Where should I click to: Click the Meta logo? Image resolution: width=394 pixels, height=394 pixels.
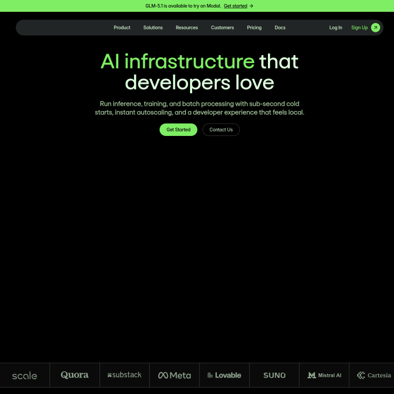174,375
